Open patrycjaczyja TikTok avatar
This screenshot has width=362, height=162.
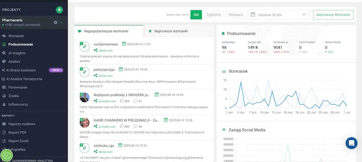(85, 72)
